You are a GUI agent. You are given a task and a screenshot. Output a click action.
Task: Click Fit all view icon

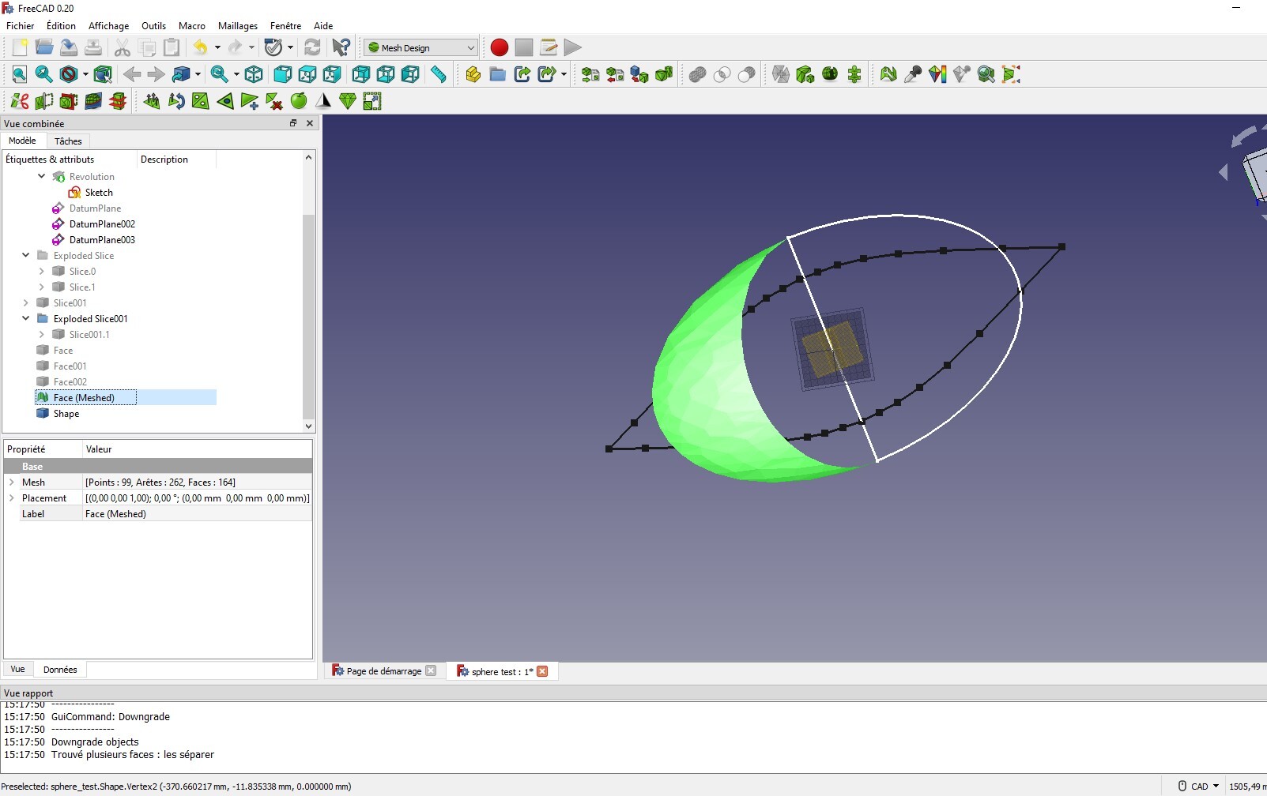click(x=20, y=74)
